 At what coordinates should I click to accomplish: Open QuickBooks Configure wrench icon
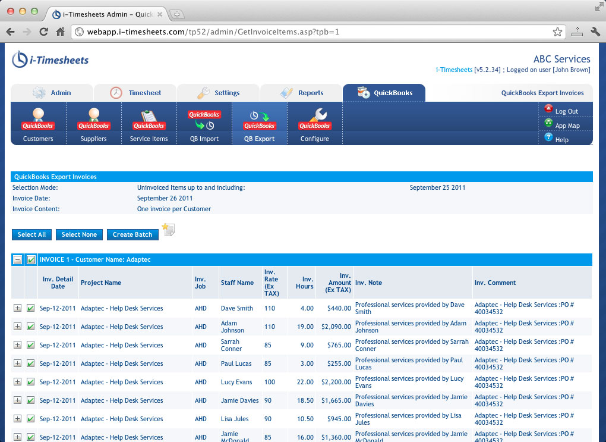pyautogui.click(x=315, y=119)
